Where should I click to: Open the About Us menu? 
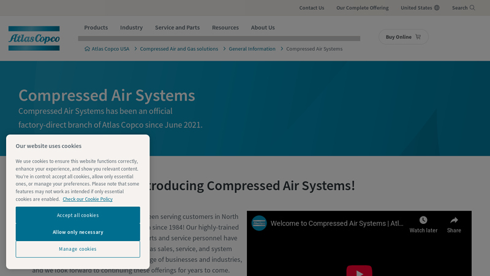pos(263,28)
